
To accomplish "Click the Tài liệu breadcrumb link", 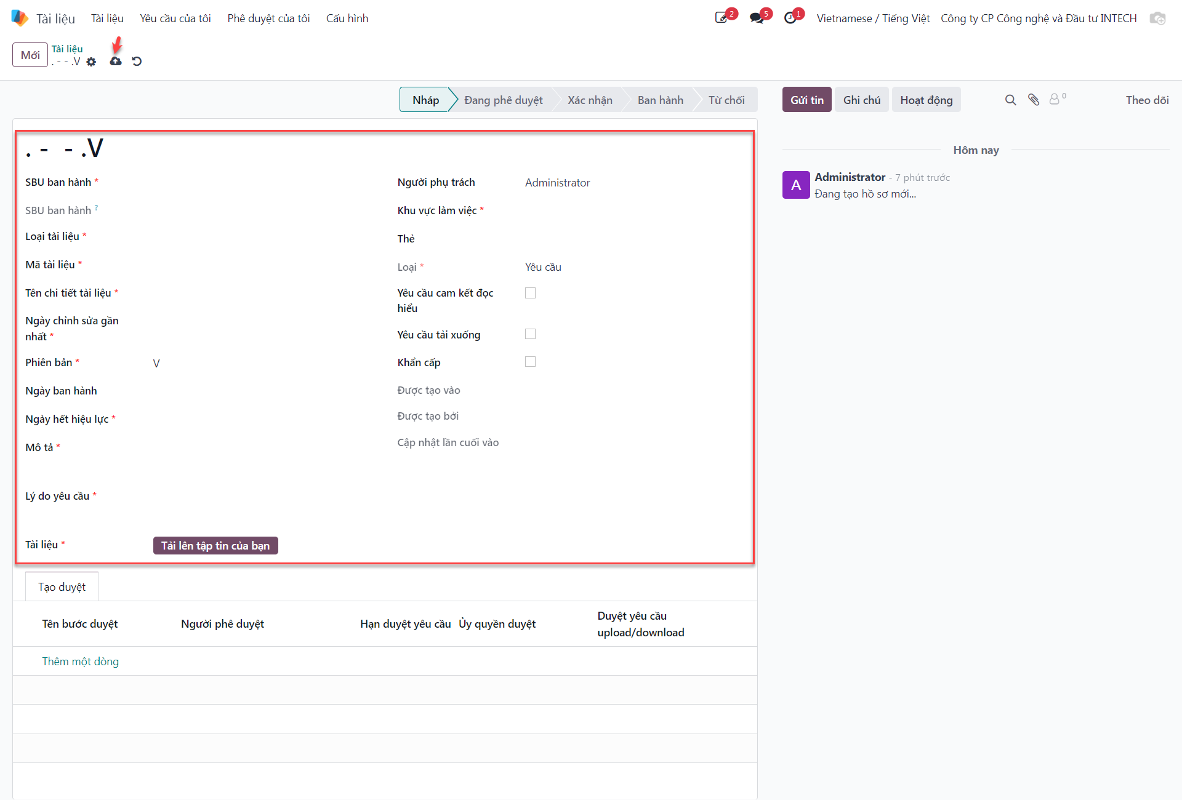I will [67, 49].
